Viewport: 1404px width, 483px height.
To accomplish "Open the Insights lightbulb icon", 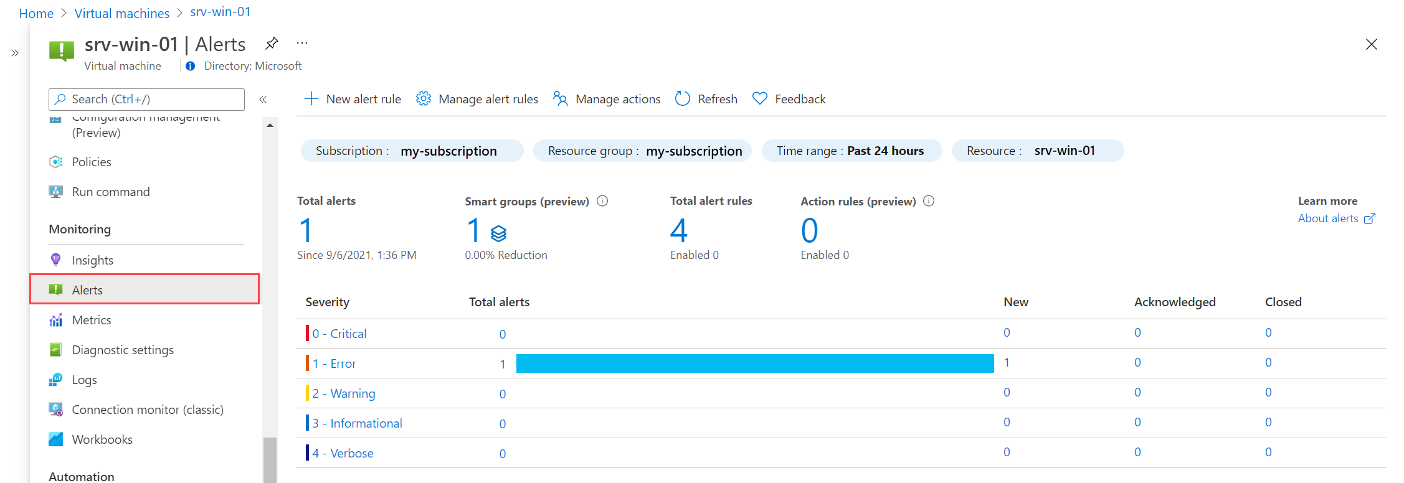I will coord(55,260).
